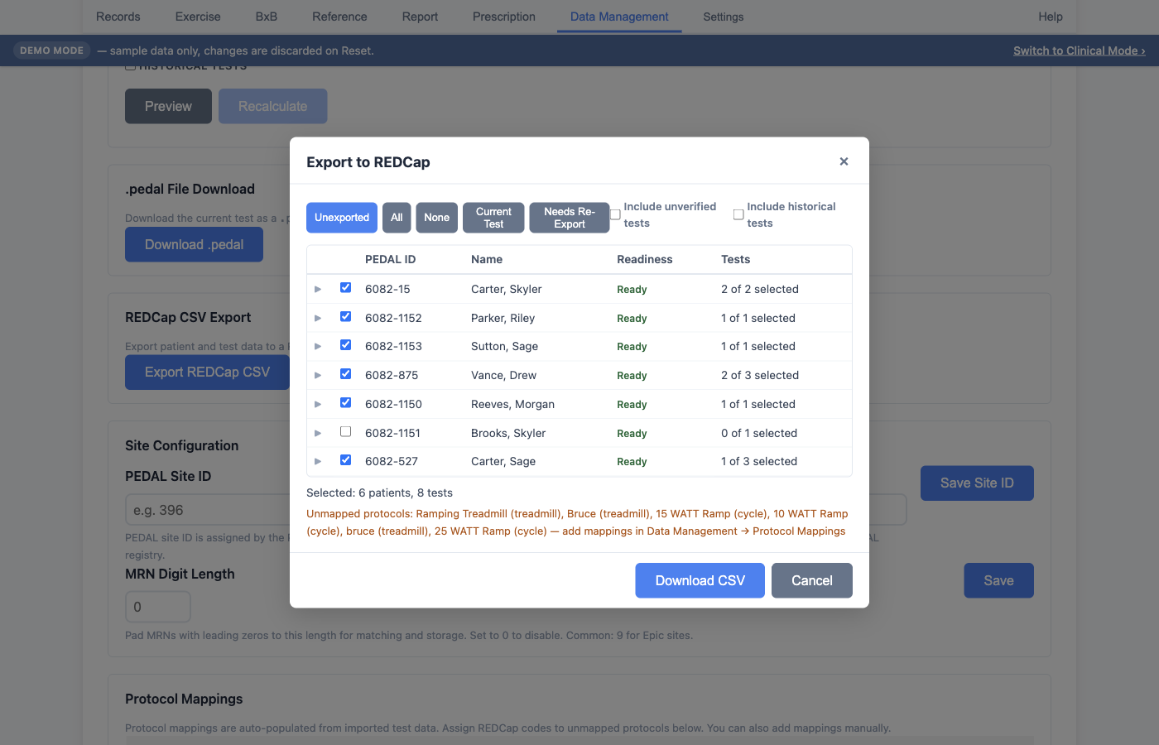Expand the Brooks, Skyler patient row
This screenshot has width=1159, height=745.
(318, 433)
